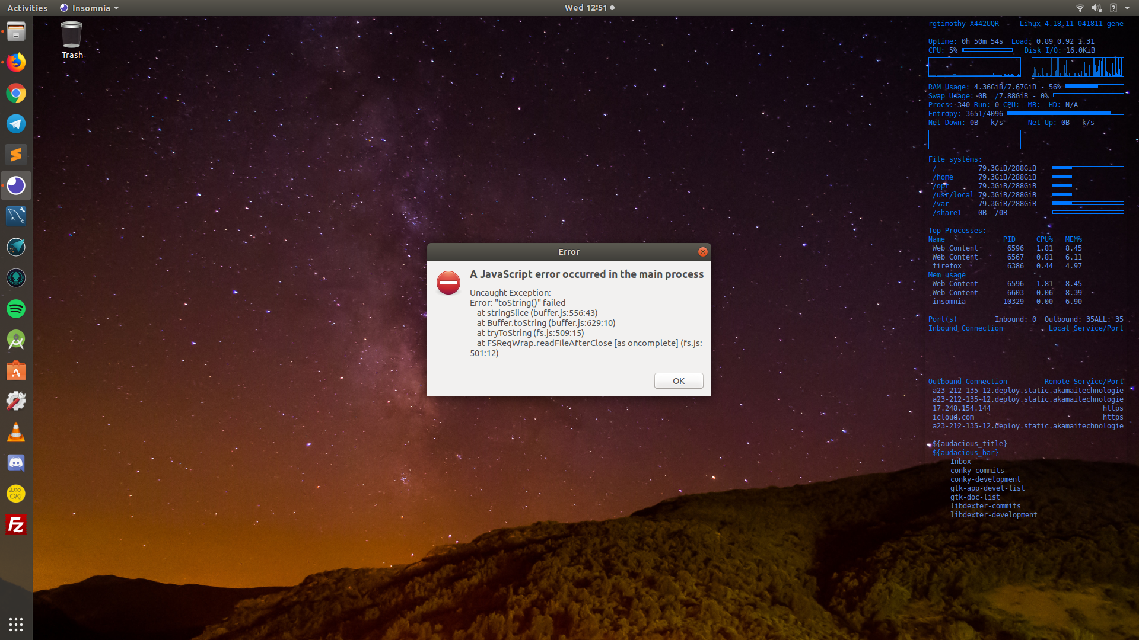The width and height of the screenshot is (1139, 640).
Task: Launch the paper-plane rocket app in dock
Action: point(16,247)
